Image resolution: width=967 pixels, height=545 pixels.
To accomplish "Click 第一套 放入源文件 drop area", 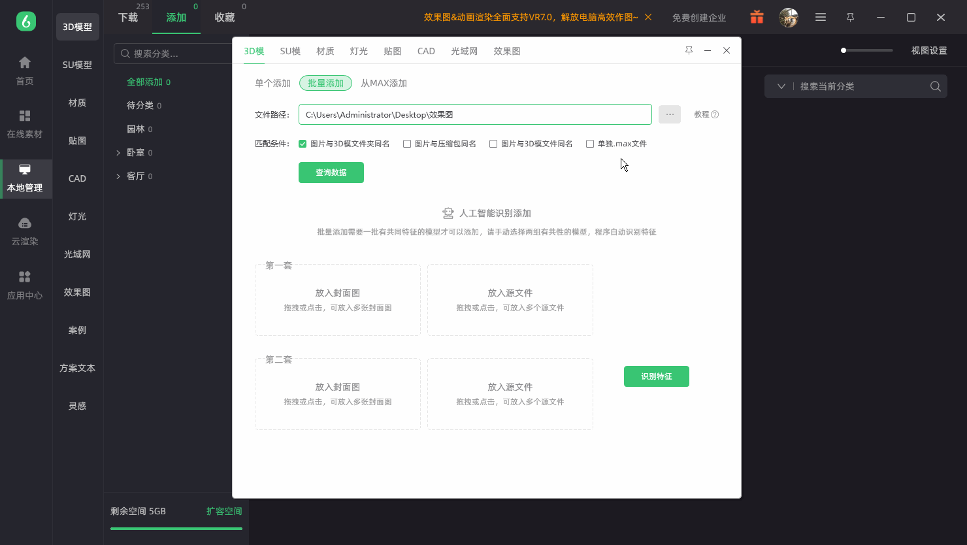I will point(510,300).
